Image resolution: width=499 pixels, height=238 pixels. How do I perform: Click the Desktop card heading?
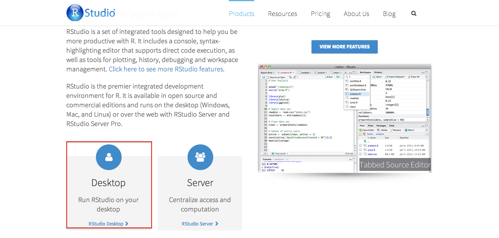pos(108,183)
